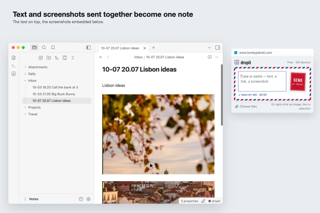Click the lonelyplanet.com favicon
This screenshot has height=213, width=320.
coord(236,53)
